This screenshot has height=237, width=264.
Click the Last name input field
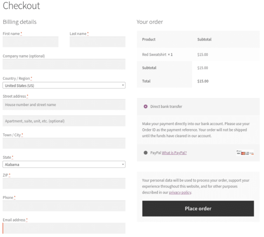click(x=97, y=42)
